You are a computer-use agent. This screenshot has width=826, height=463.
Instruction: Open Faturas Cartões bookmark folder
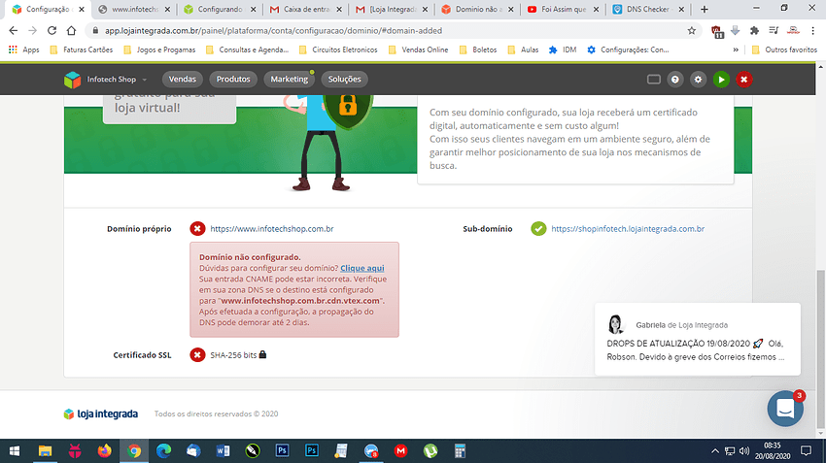[x=81, y=50]
